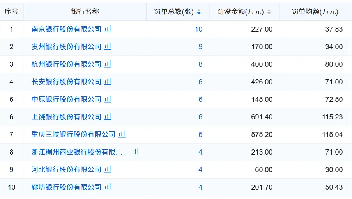This screenshot has height=199, width=352.
Task: Open 河北银行股份有限公司 link
Action: (x=66, y=169)
